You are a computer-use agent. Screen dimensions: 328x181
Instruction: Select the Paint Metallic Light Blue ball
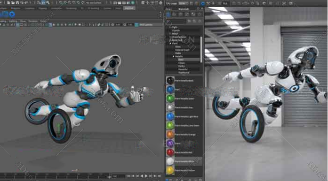pyautogui.click(x=170, y=116)
